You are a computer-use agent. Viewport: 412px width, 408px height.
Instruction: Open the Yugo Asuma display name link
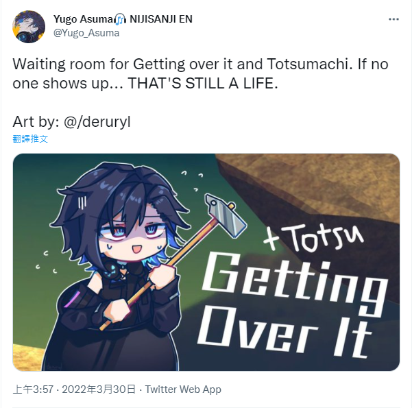tap(84, 19)
